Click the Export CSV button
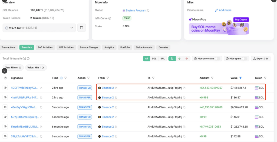 [261, 59]
